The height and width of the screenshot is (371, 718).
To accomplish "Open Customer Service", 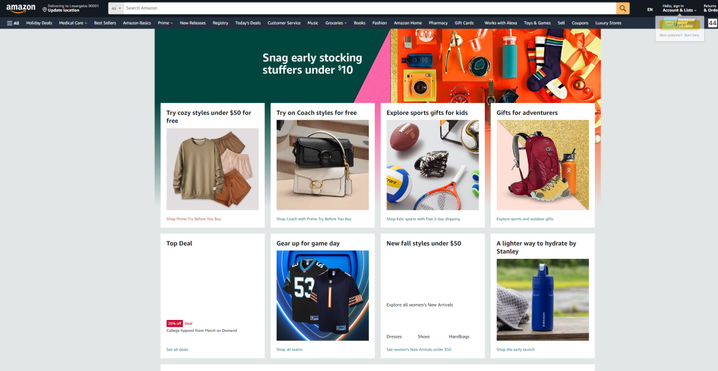I will (284, 23).
